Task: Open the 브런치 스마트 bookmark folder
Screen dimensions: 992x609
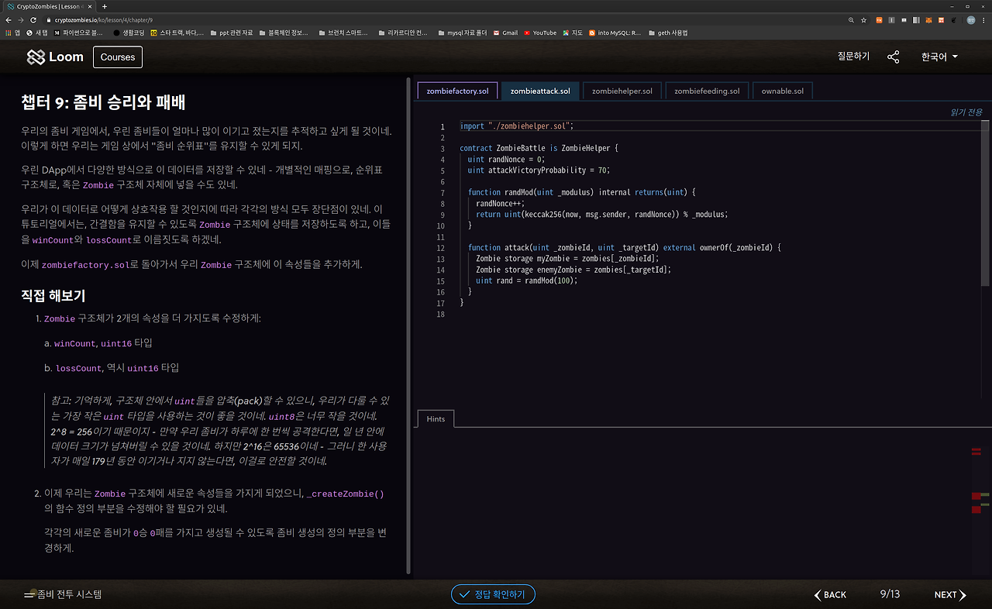Action: point(343,33)
